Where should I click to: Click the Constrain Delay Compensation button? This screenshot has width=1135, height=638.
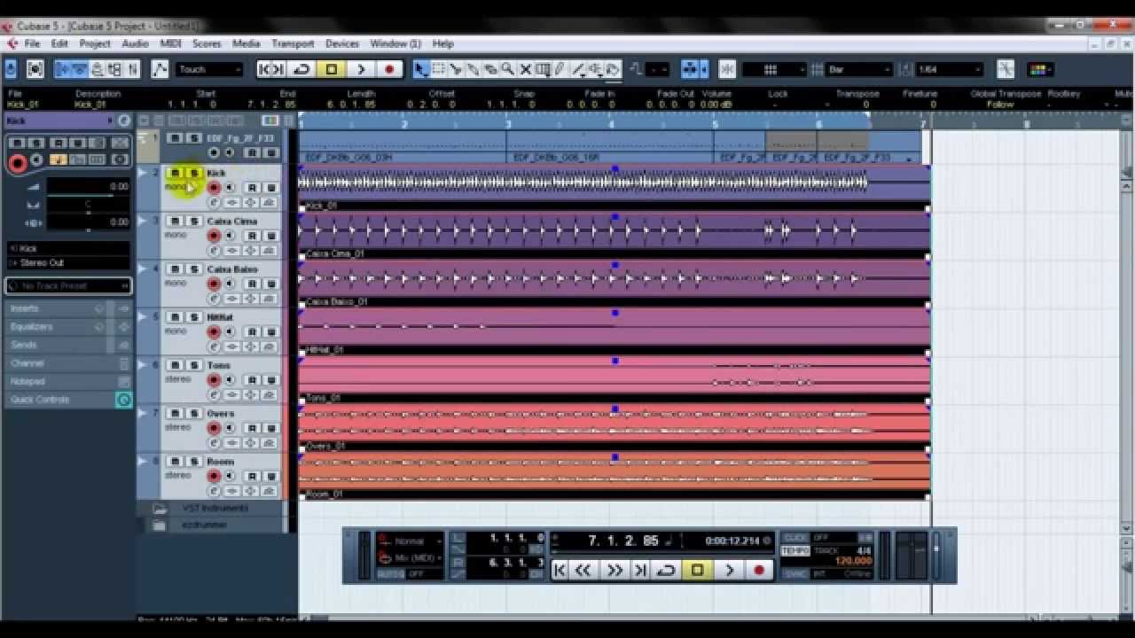tap(35, 69)
